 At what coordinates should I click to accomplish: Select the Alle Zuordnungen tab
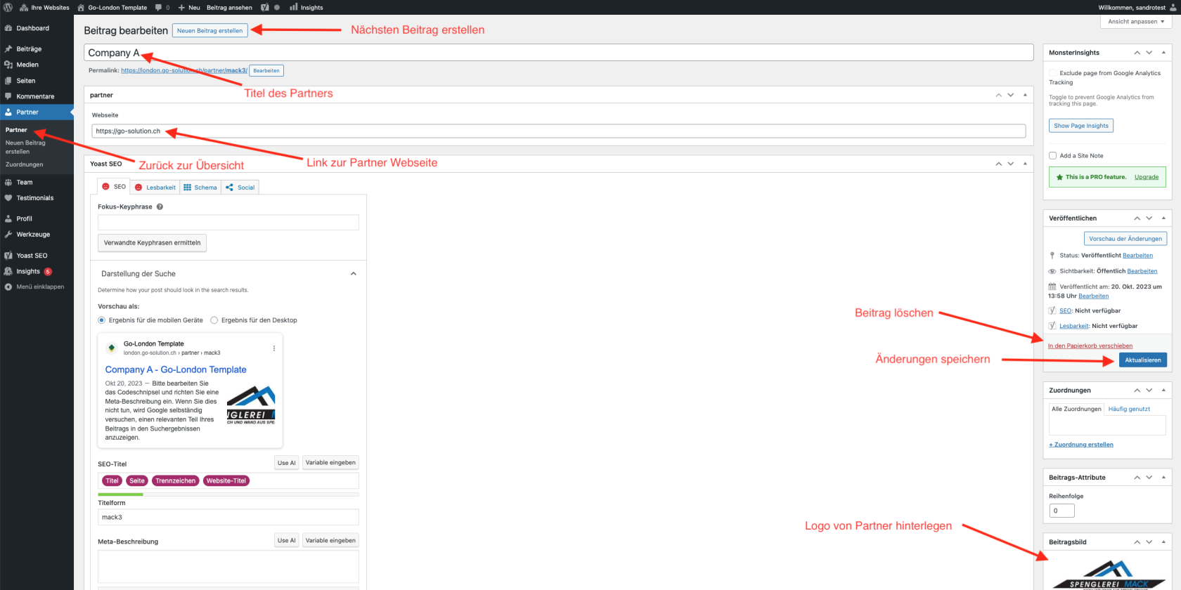[x=1076, y=409]
